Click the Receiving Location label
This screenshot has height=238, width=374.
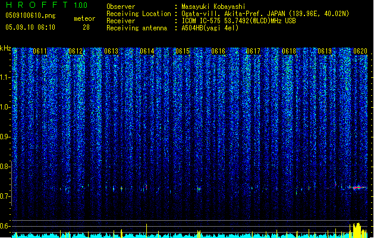coord(139,14)
